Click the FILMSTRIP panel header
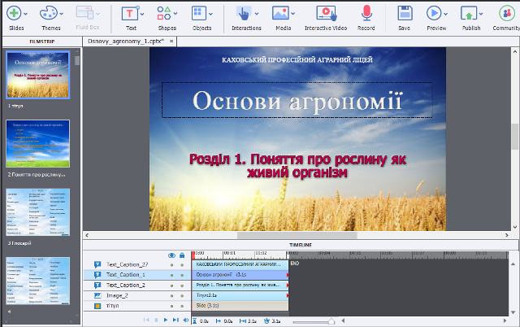 tap(41, 41)
